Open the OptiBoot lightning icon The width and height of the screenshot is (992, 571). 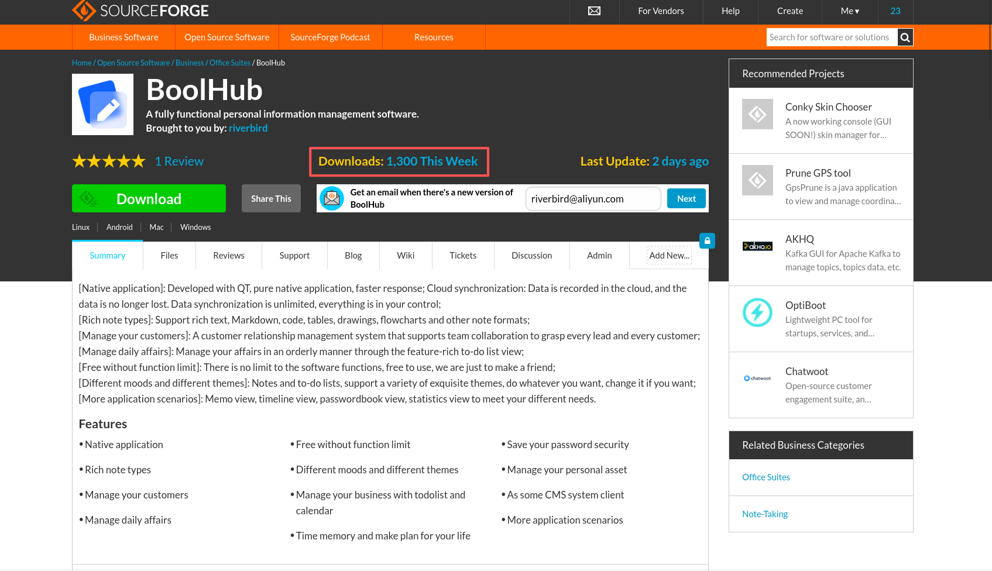[x=757, y=312]
